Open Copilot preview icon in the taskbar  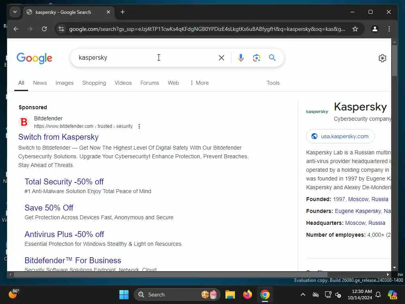click(x=392, y=294)
